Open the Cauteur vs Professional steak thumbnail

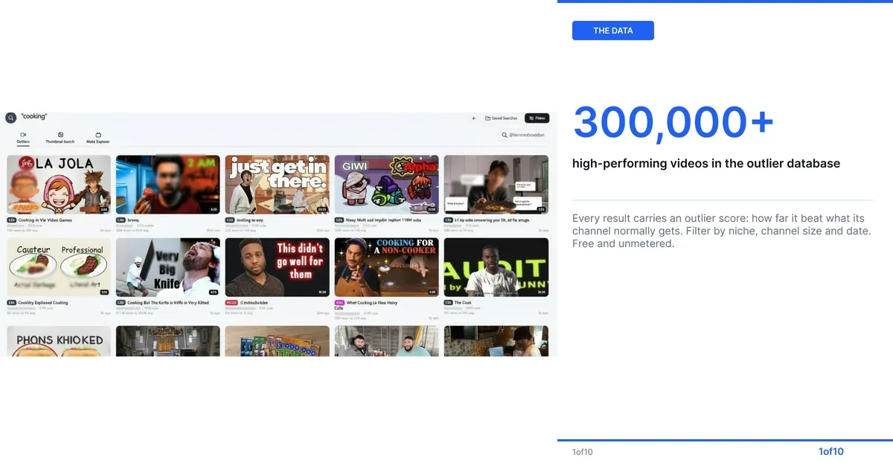59,267
